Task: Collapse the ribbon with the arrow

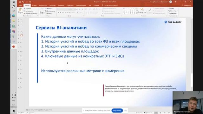Action: (x=192, y=16)
